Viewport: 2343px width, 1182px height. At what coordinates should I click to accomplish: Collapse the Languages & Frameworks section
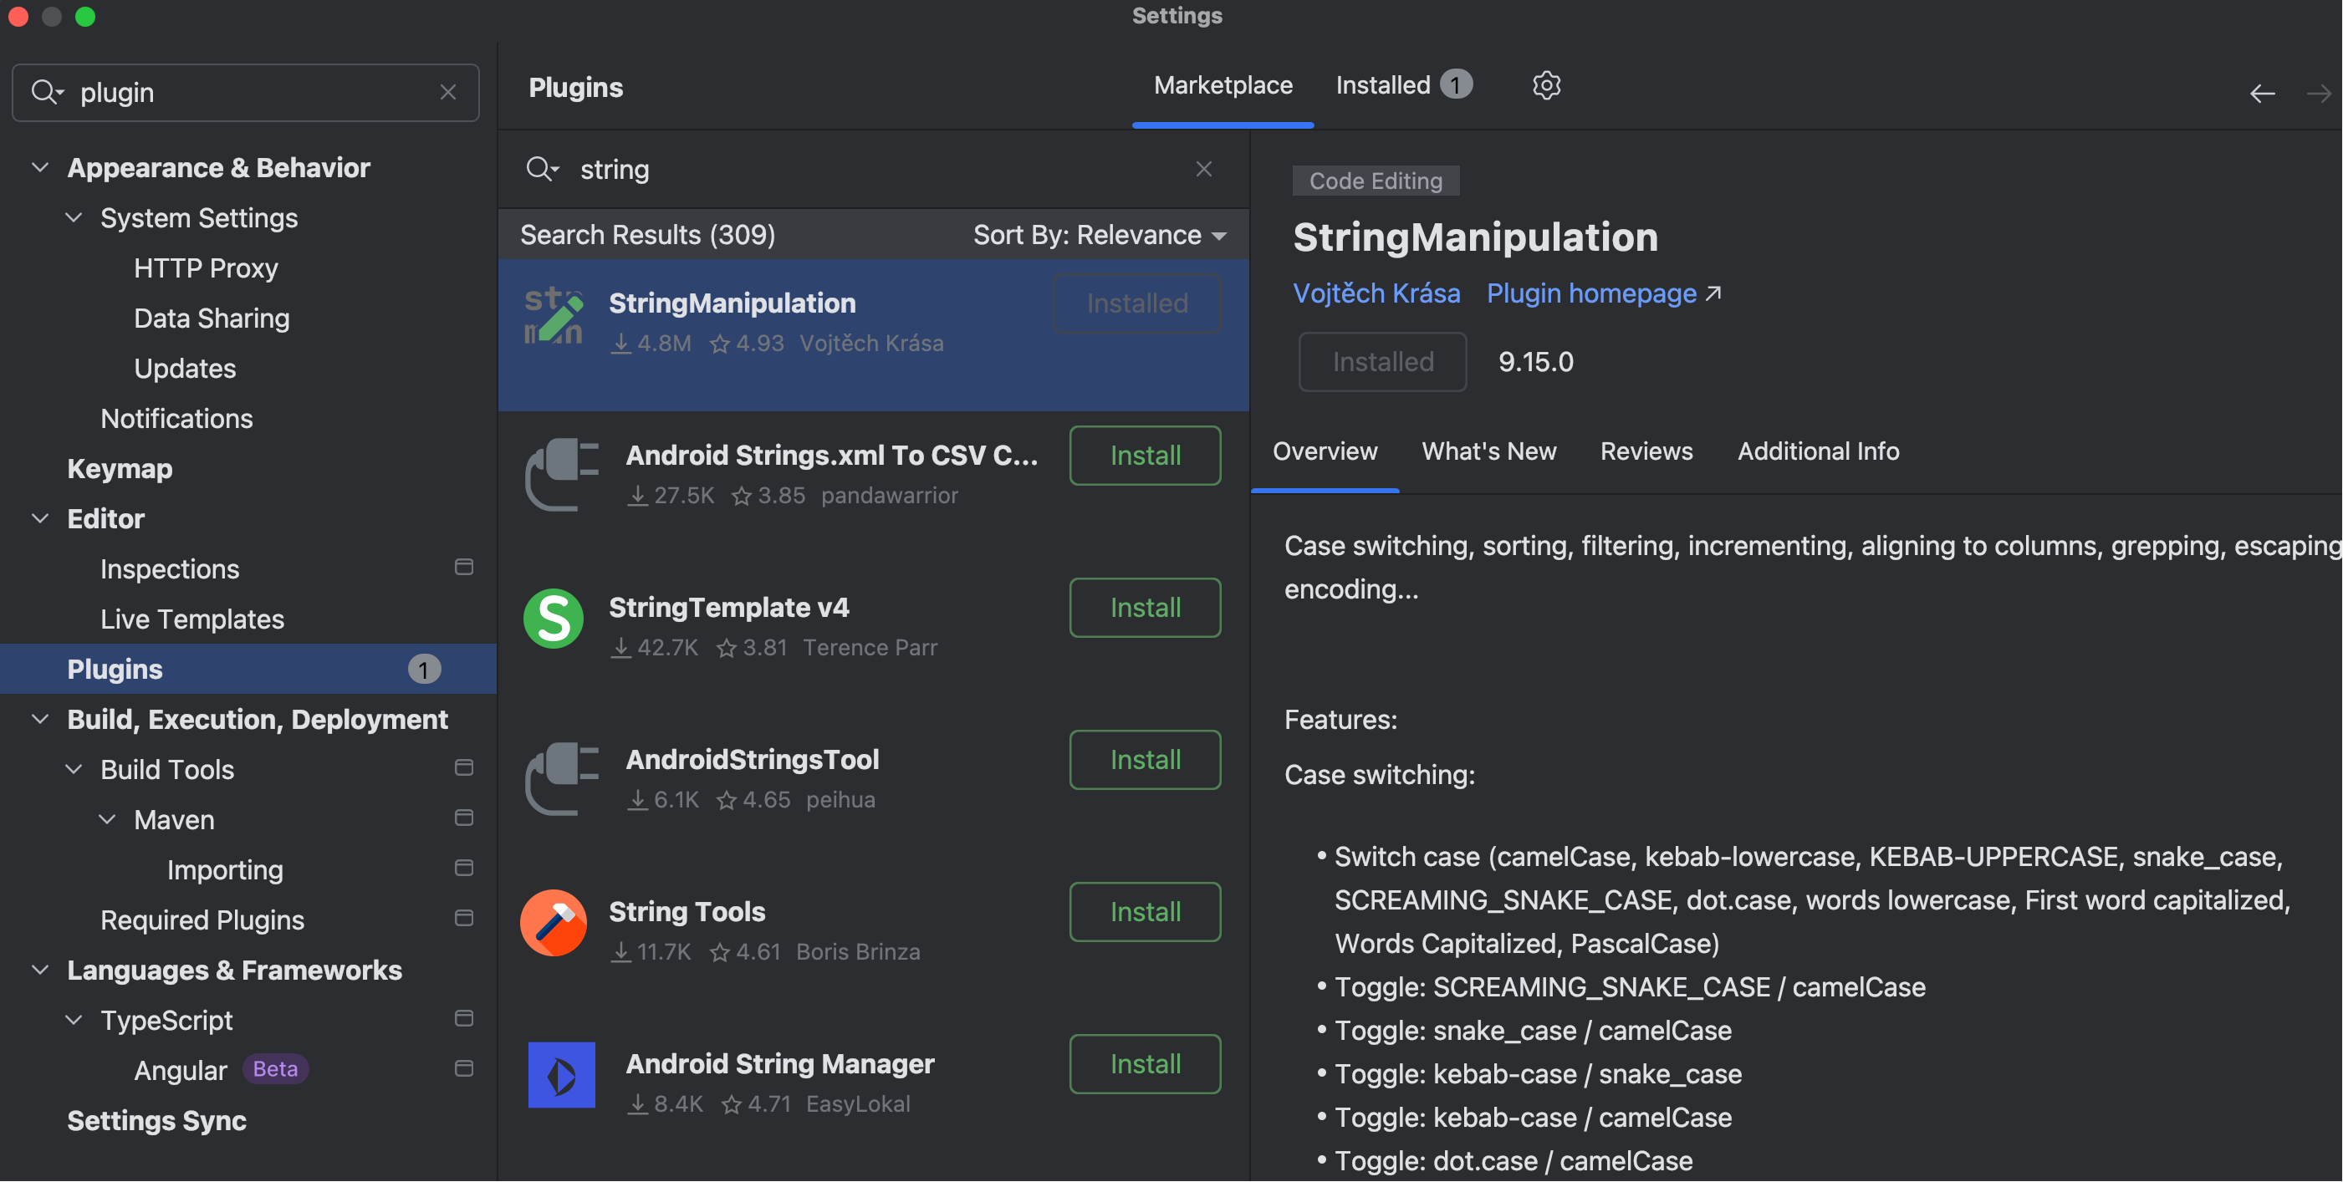click(x=40, y=971)
